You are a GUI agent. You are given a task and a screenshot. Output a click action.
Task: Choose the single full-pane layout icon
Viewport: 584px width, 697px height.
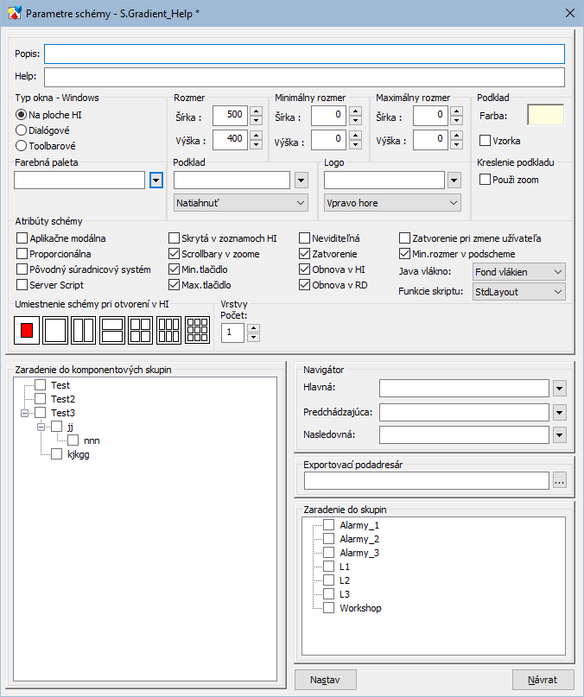(x=55, y=329)
